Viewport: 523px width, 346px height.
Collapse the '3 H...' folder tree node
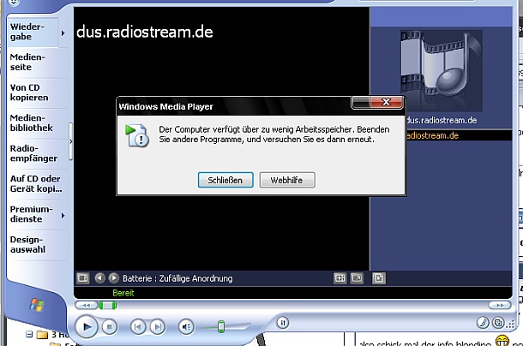(29, 334)
